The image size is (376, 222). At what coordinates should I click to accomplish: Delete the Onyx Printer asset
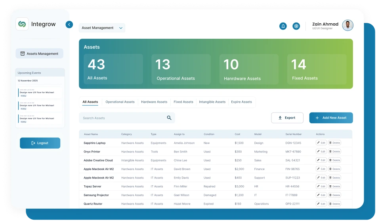coord(335,152)
